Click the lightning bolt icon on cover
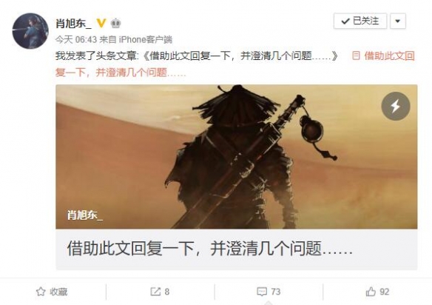 pos(396,106)
